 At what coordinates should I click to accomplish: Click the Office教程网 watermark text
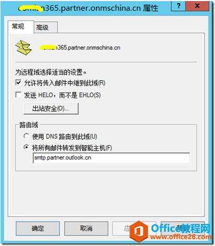click(x=181, y=228)
